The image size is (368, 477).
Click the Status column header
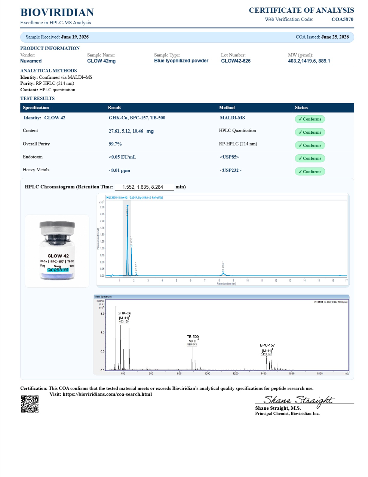point(301,108)
